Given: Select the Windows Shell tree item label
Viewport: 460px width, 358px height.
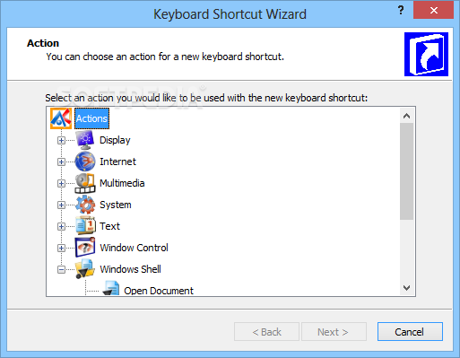Looking at the screenshot, I should 130,269.
